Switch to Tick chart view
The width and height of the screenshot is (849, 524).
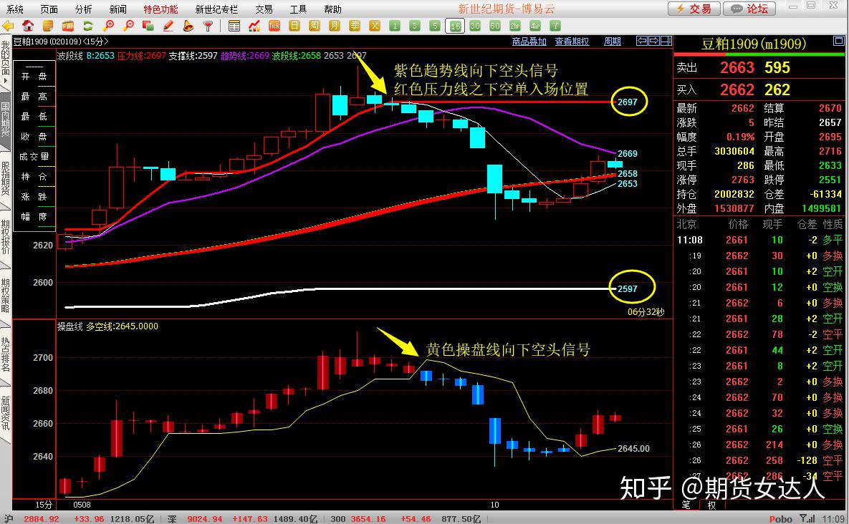coord(274,26)
